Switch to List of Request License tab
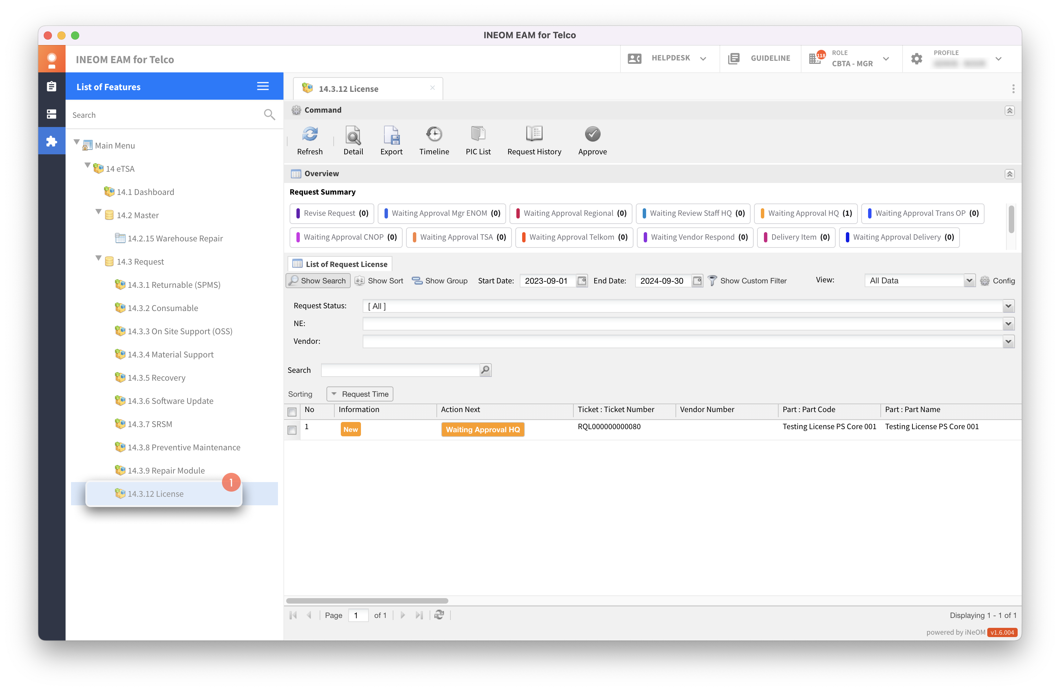 point(340,264)
